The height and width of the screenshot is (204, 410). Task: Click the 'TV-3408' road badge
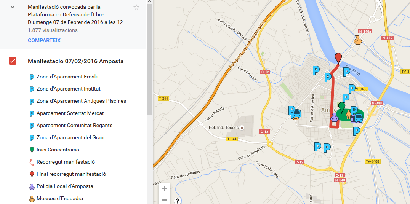tap(372, 161)
